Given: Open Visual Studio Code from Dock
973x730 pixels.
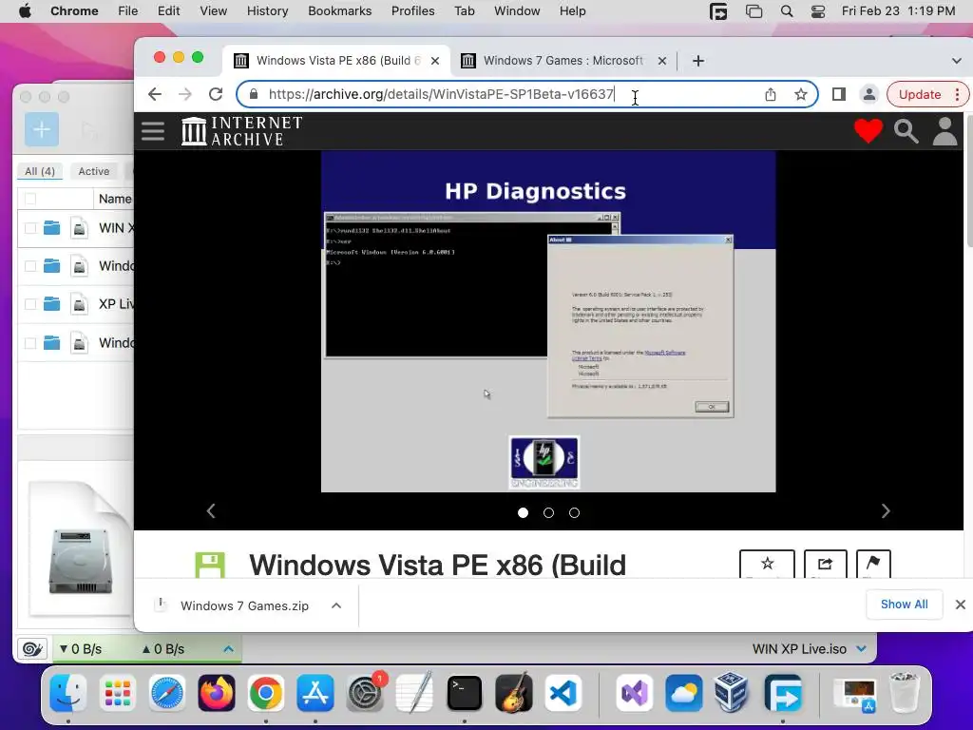Looking at the screenshot, I should pyautogui.click(x=563, y=693).
